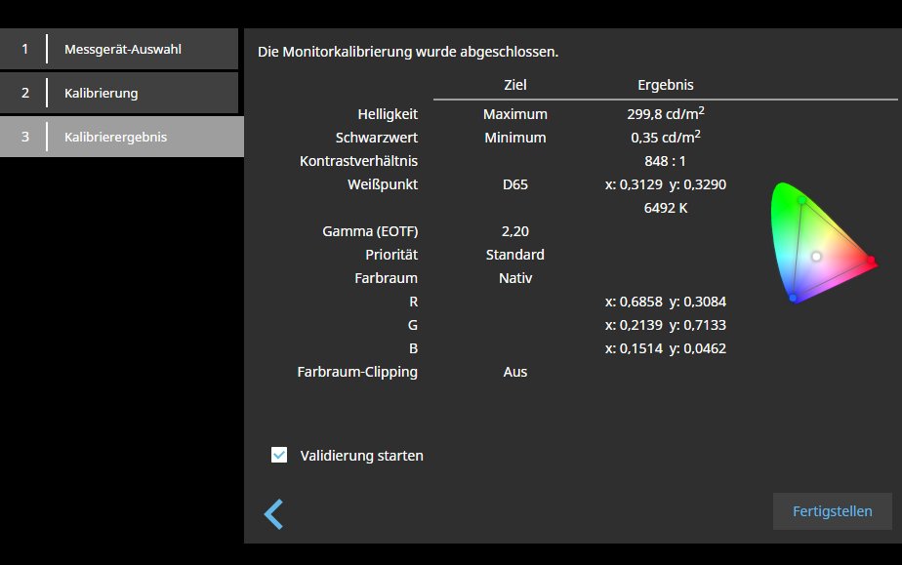Click the Schwarzwert result 0,35 cd/m²
902x565 pixels.
coord(665,138)
